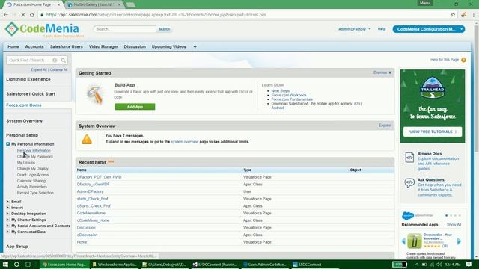Viewport: 479px width, 269px height.
Task: Bookmark this page with star icon
Action: click(x=453, y=15)
